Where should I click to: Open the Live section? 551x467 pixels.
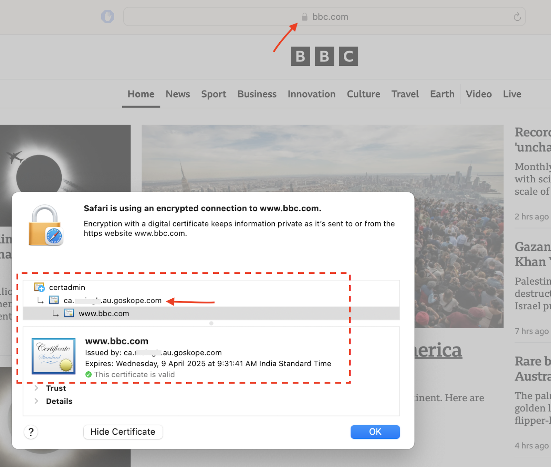[512, 94]
